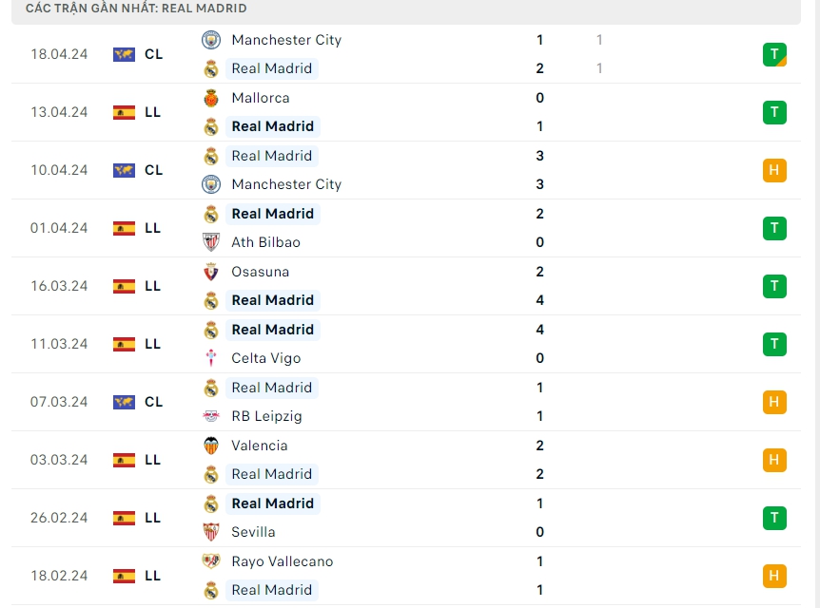Image resolution: width=820 pixels, height=608 pixels.
Task: Click the Mallorca club crest
Action: click(x=210, y=98)
